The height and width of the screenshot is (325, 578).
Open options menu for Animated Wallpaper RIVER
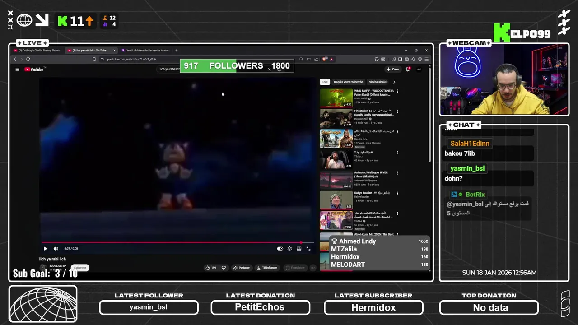click(397, 172)
